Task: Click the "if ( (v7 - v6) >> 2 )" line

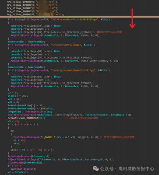Action: [23, 124]
